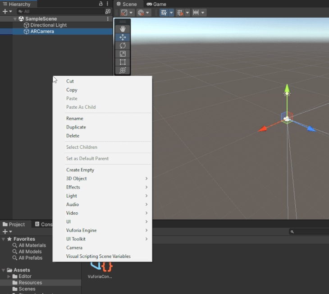Collapse the Favorites section
Screen dimensions: 329x294
tap(3, 239)
